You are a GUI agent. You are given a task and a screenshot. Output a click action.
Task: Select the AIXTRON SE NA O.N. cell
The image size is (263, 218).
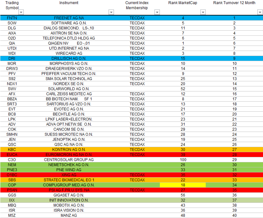(69, 33)
